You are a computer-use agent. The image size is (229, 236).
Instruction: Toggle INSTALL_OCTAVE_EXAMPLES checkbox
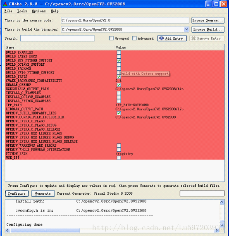[x=119, y=97]
